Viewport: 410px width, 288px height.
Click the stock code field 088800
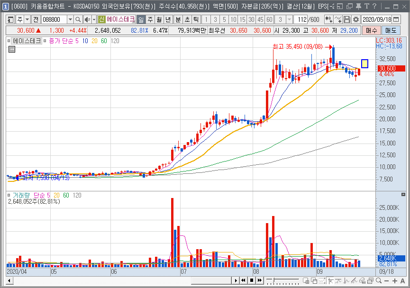coord(54,19)
